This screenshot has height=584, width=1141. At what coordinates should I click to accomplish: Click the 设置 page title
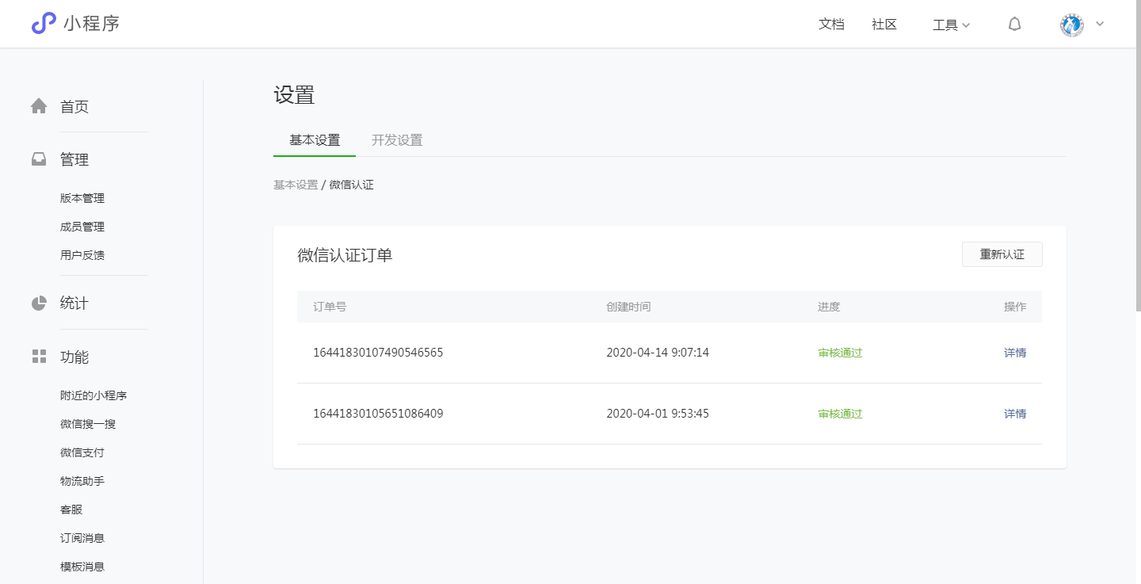(294, 95)
